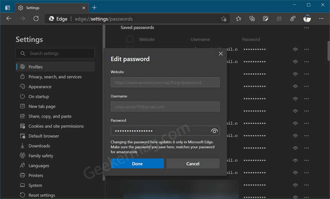Image resolution: width=330 pixels, height=199 pixels.
Task: Open more actions for Saved passwords header
Action: [x=306, y=28]
